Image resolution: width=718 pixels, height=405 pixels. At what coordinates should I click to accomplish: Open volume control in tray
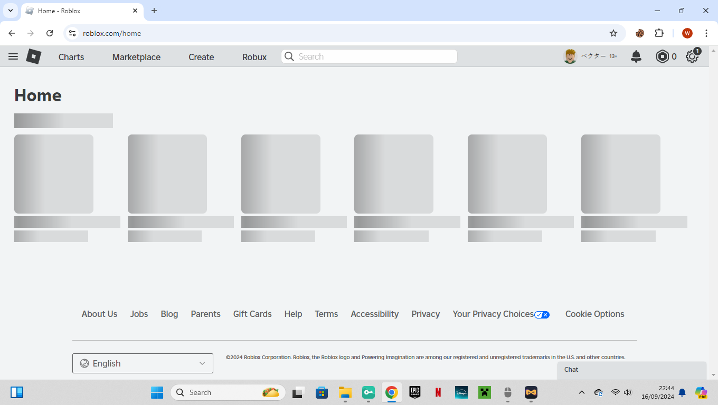click(x=628, y=392)
